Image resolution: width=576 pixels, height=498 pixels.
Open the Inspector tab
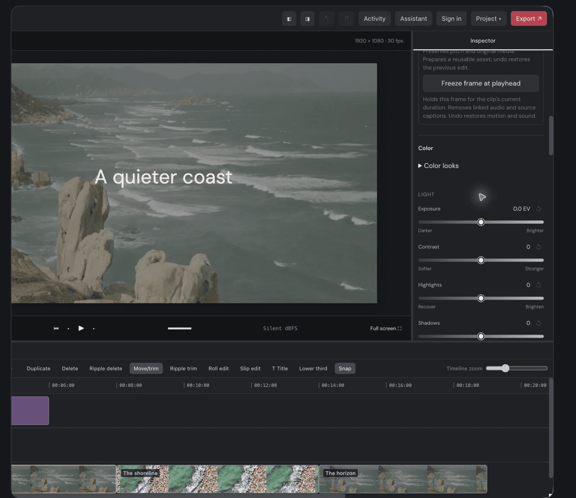click(x=482, y=41)
